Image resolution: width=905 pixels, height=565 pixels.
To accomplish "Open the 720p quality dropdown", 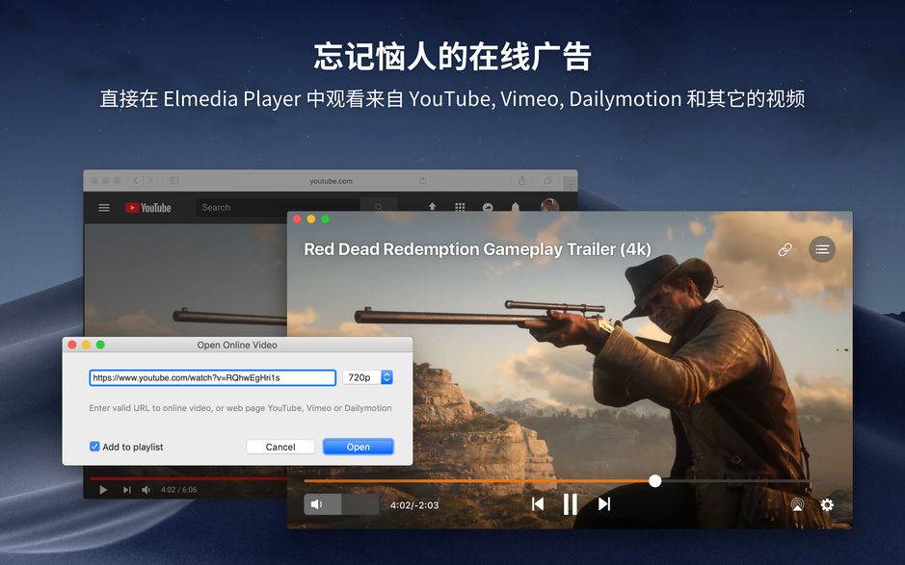I will click(x=367, y=377).
